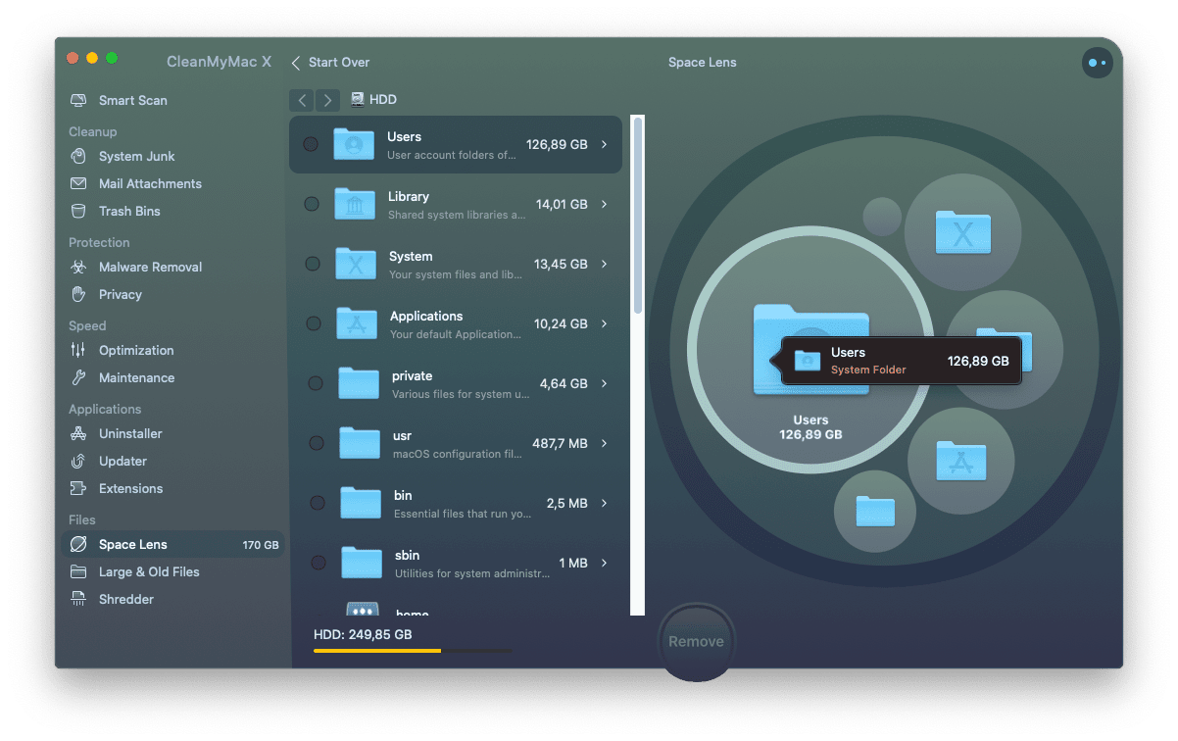Tick the Users folder checkbox
1178x741 pixels.
click(x=311, y=144)
